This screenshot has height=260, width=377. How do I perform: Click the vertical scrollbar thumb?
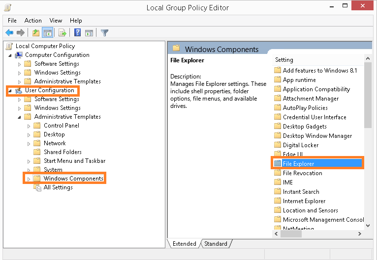pyautogui.click(x=368, y=95)
